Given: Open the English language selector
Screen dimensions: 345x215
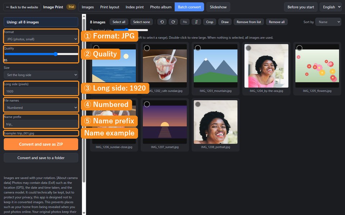Looking at the screenshot, I should (331, 7).
